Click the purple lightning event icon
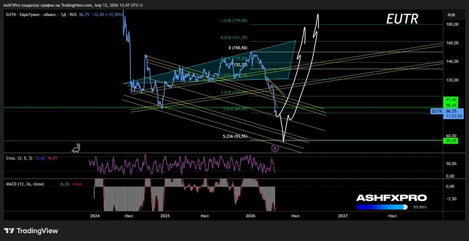The image size is (469, 241). pyautogui.click(x=275, y=148)
